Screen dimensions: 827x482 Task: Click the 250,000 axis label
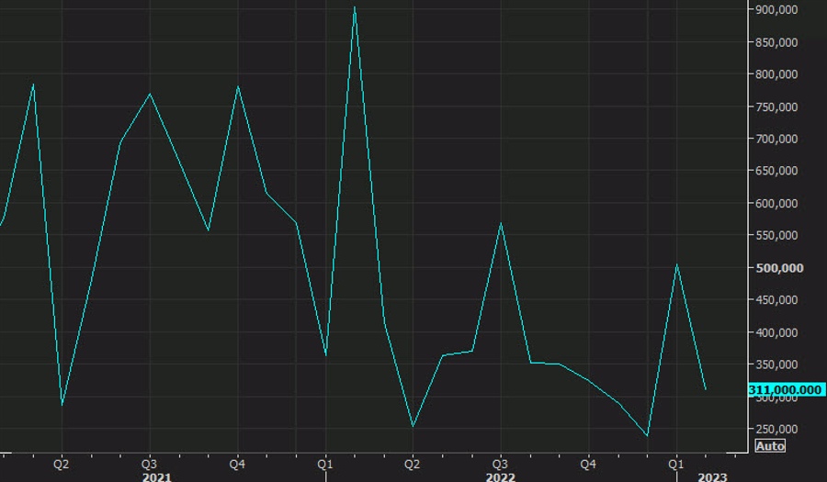(776, 430)
